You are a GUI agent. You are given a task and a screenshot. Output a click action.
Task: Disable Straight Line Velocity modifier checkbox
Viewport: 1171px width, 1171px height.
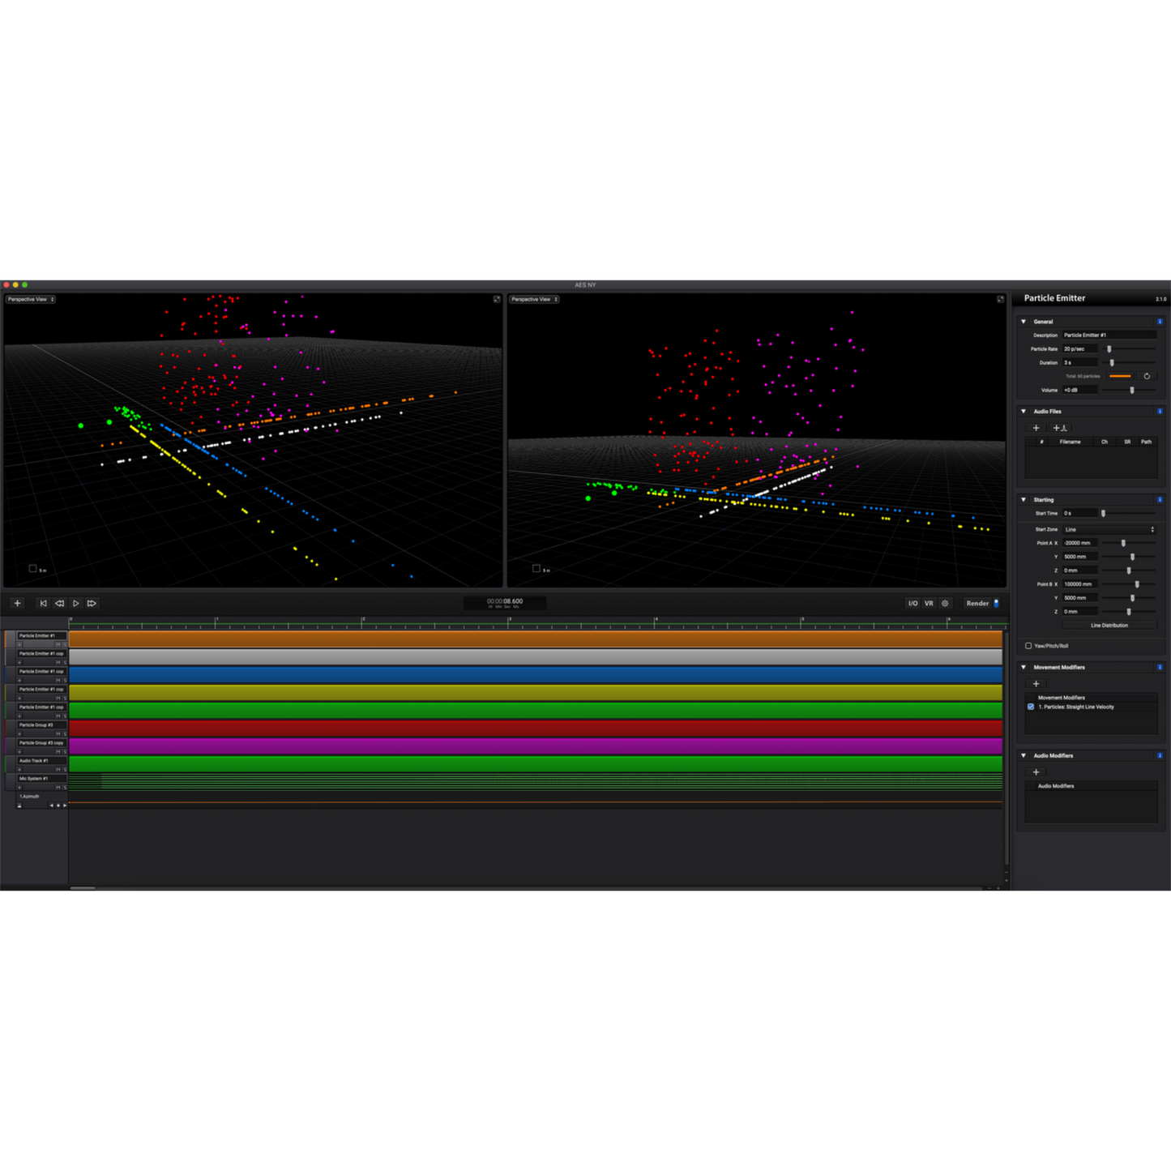[1031, 707]
